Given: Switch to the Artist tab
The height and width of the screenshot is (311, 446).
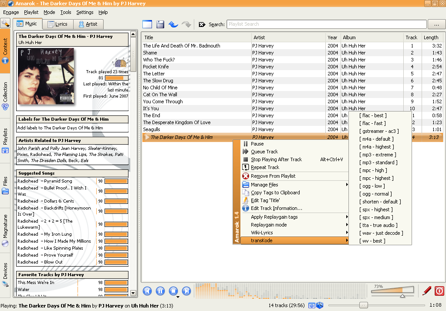Looking at the screenshot, I should [88, 24].
